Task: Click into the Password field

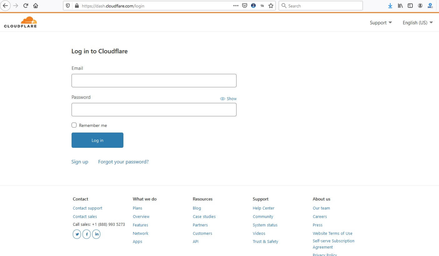Action: (154, 109)
